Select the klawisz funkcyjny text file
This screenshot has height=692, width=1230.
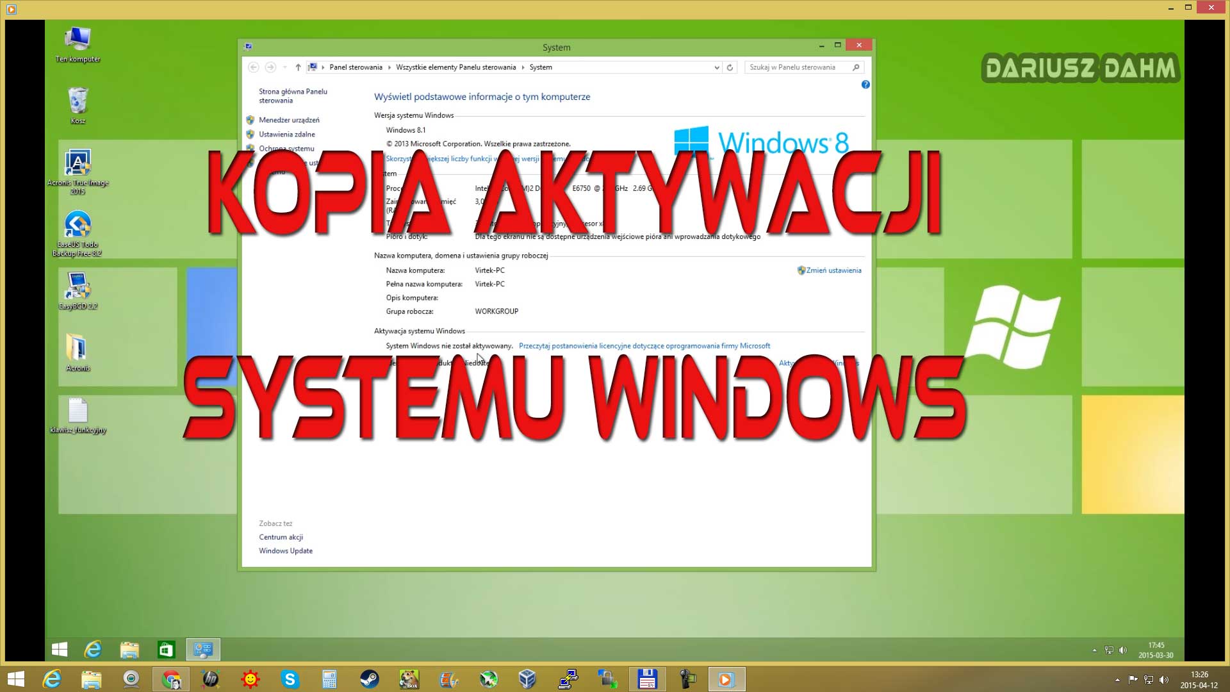pos(78,415)
